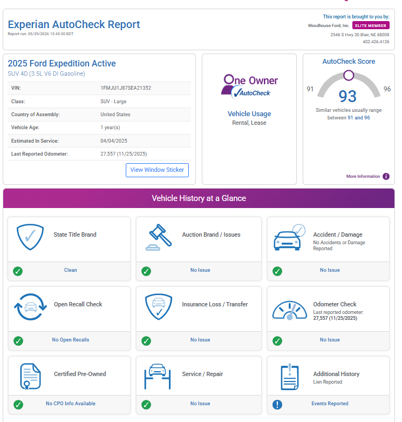The width and height of the screenshot is (402, 422).
Task: Click the Open Recall Check icon
Action: tap(30, 307)
